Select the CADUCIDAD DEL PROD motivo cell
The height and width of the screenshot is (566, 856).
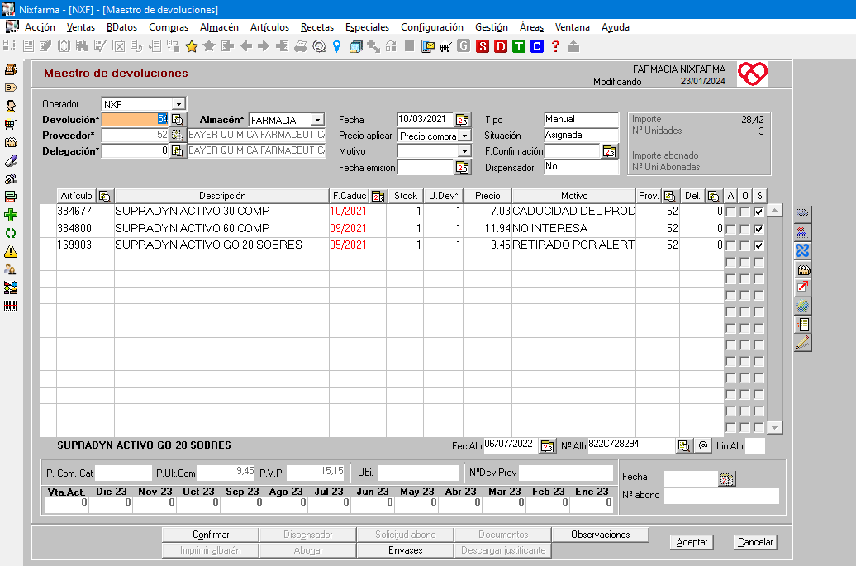pyautogui.click(x=573, y=212)
